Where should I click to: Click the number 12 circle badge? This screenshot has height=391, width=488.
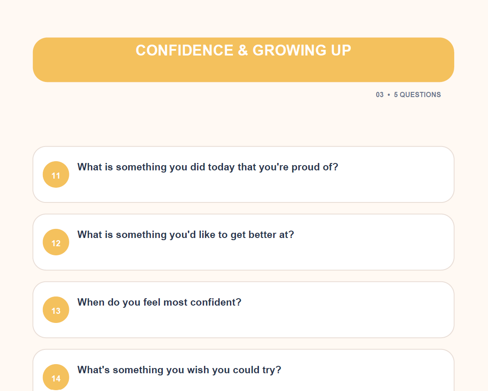click(x=56, y=242)
